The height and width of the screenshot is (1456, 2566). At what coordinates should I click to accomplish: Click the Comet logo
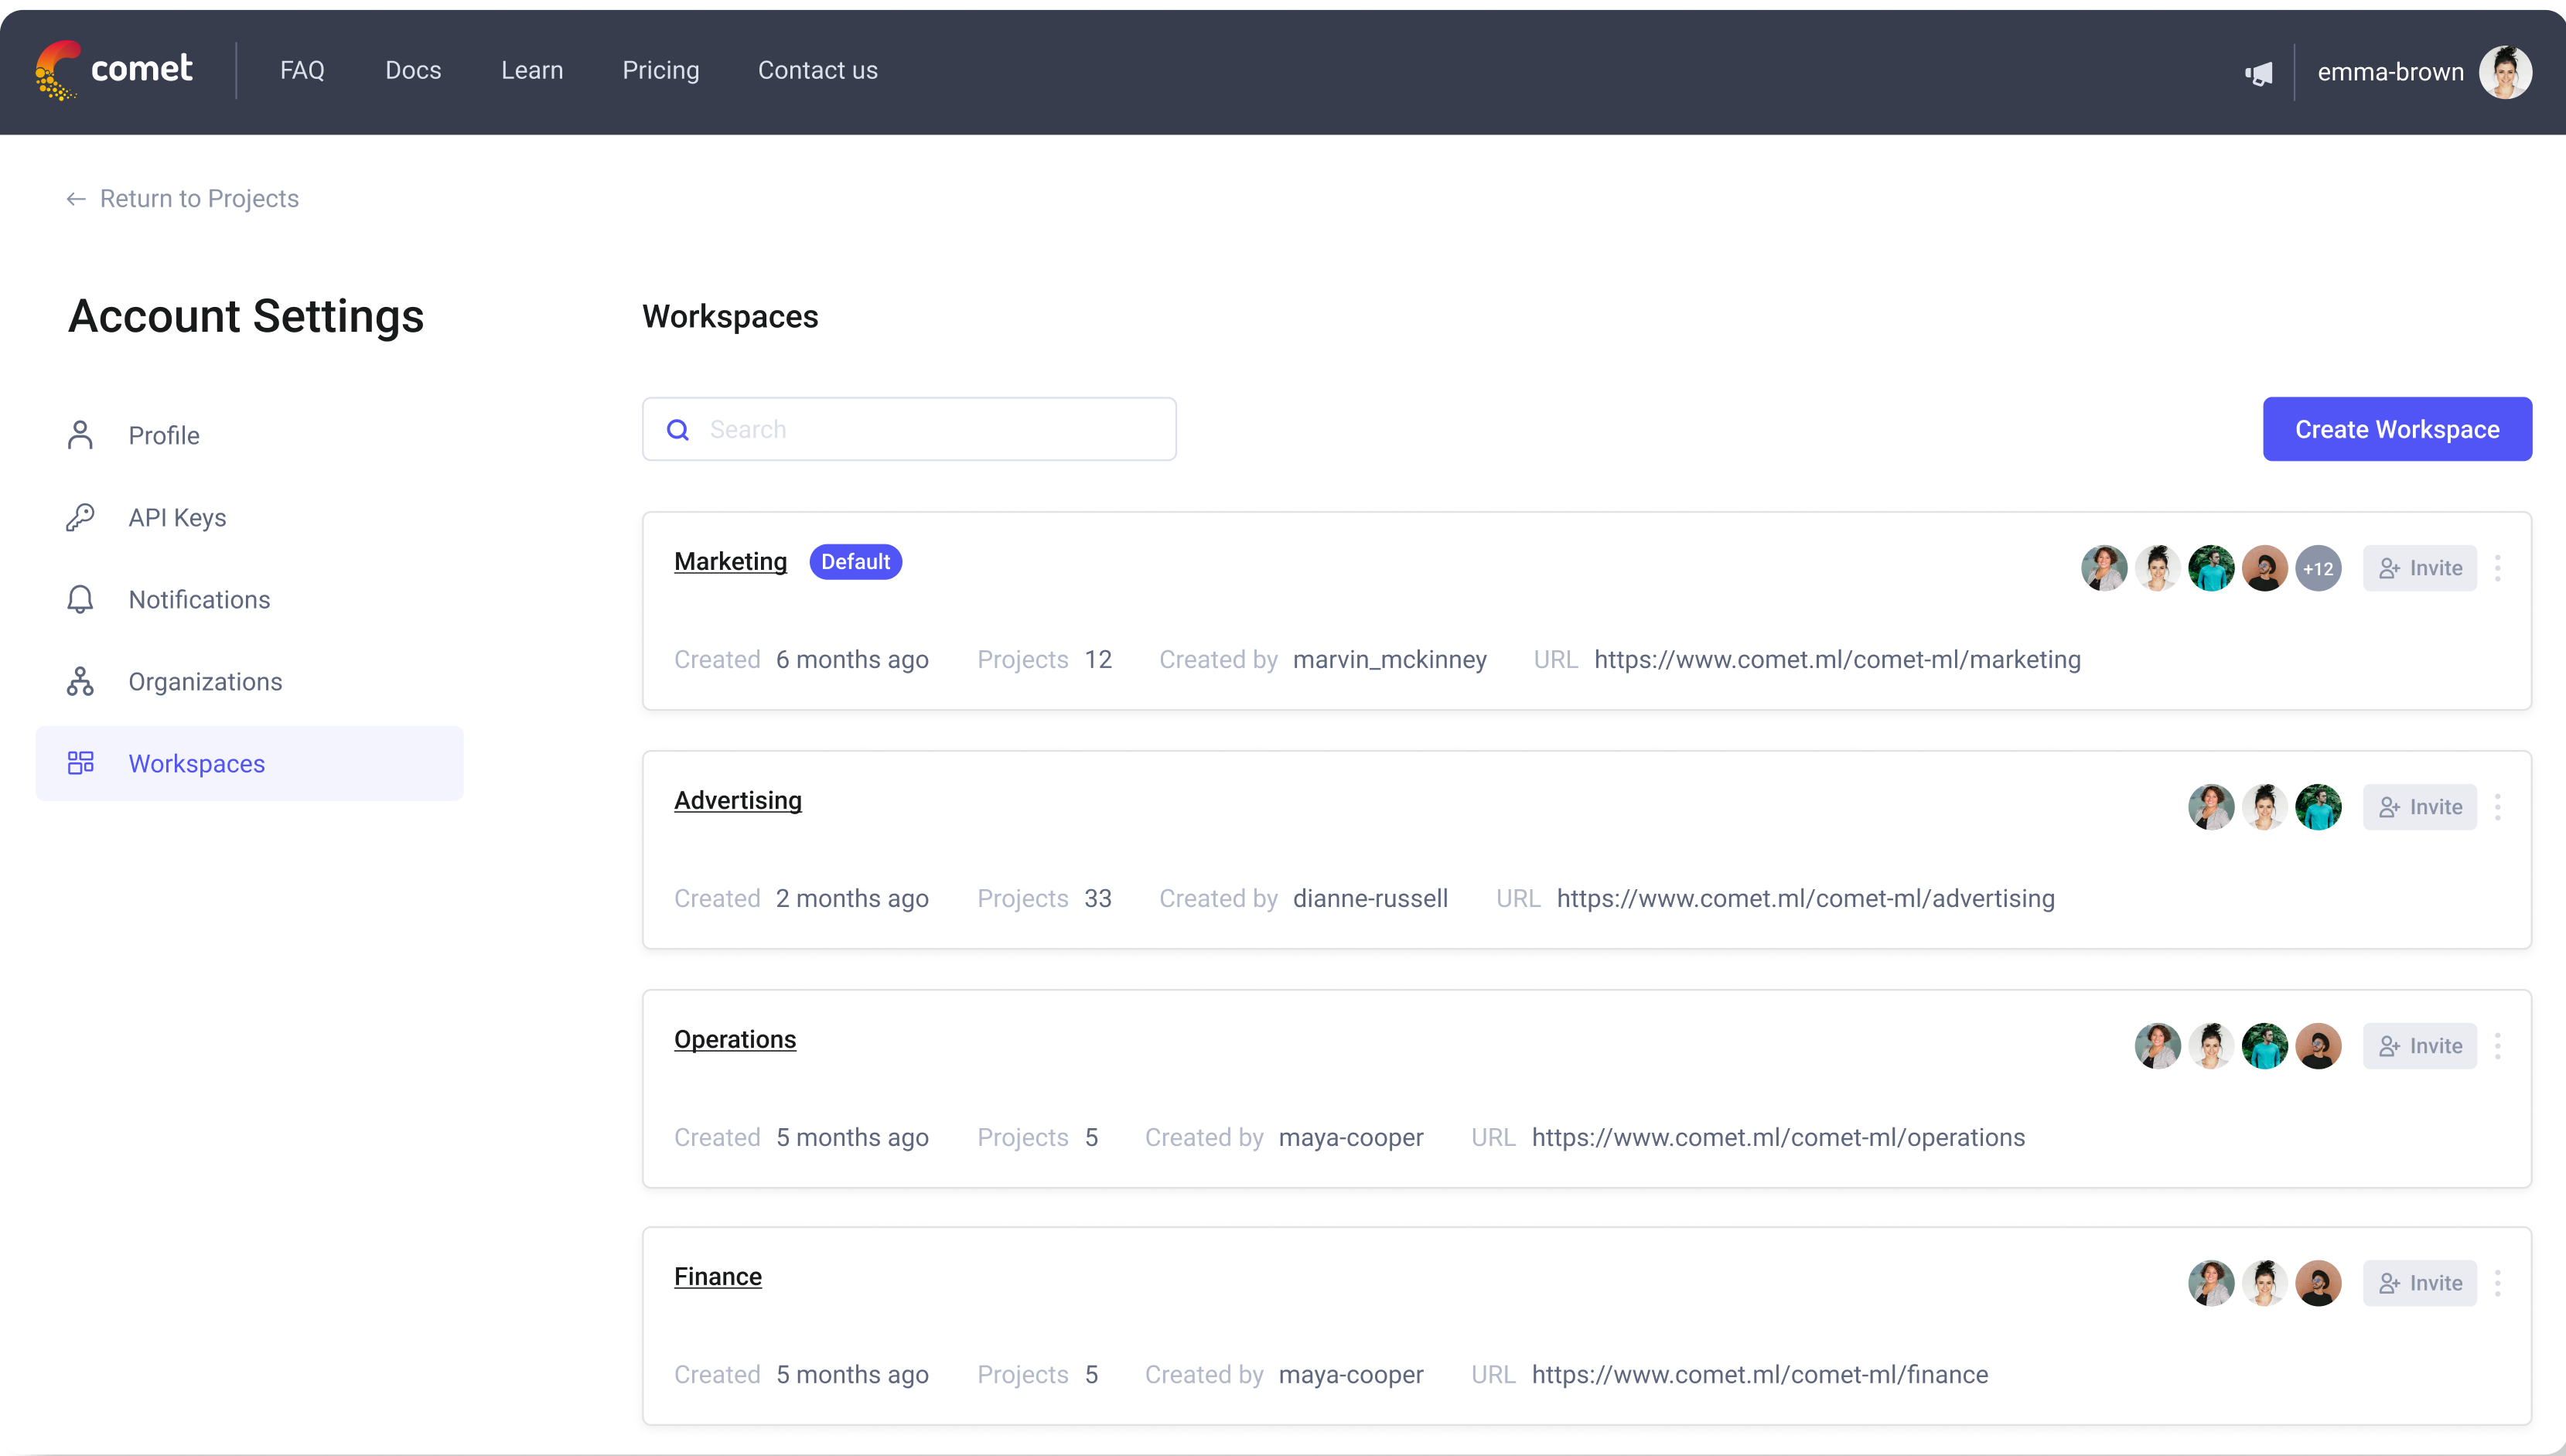(114, 70)
